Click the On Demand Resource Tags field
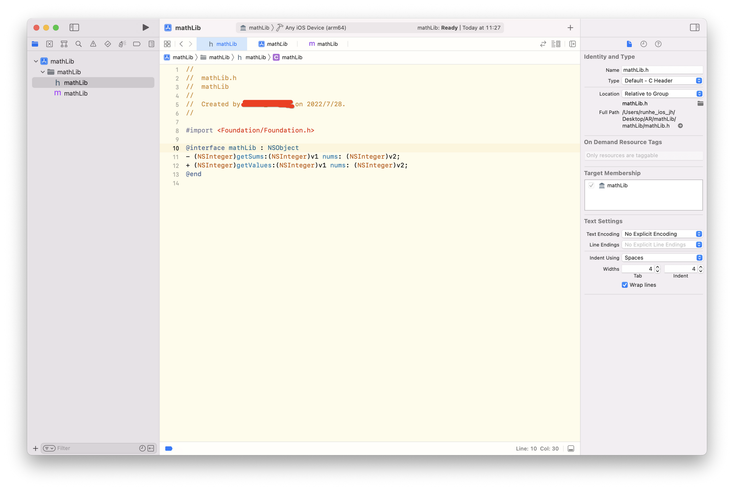The width and height of the screenshot is (734, 491). point(643,156)
